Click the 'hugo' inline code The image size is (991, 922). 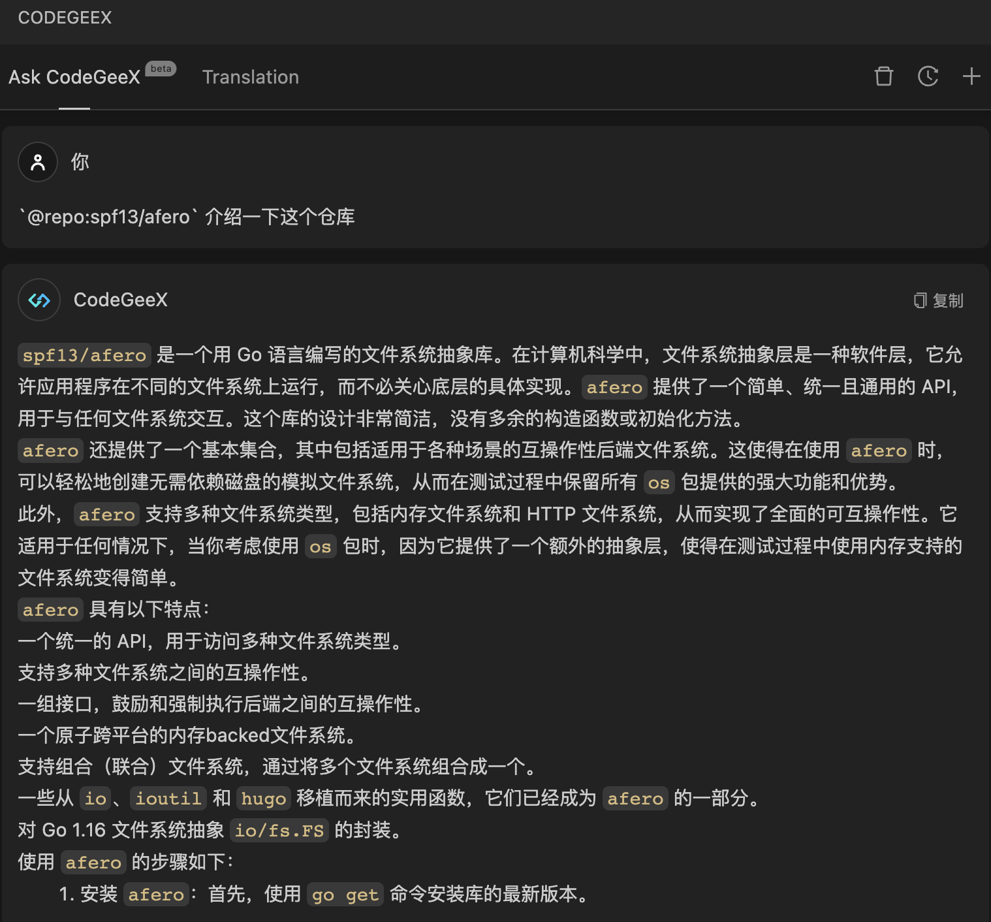[264, 798]
